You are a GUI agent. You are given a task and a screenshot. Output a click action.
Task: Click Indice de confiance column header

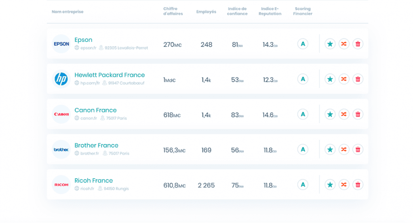[x=237, y=11]
